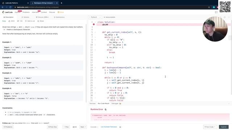
Task: Click the lock icon in address bar
Action: pos(15,7)
